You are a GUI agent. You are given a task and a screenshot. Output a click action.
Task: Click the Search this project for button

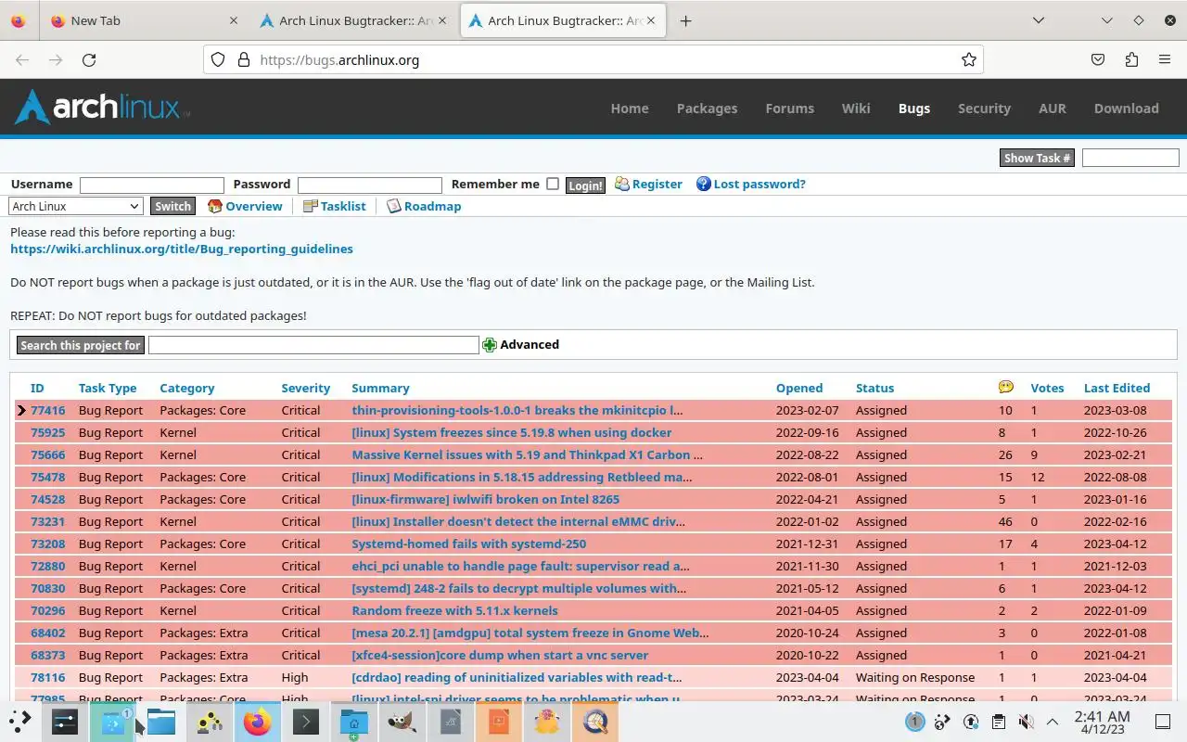[81, 345]
